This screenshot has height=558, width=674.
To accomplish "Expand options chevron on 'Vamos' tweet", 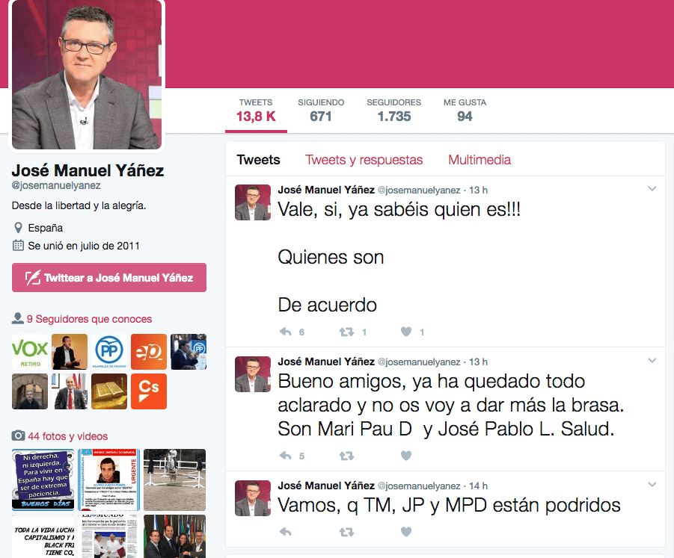I will point(652,485).
